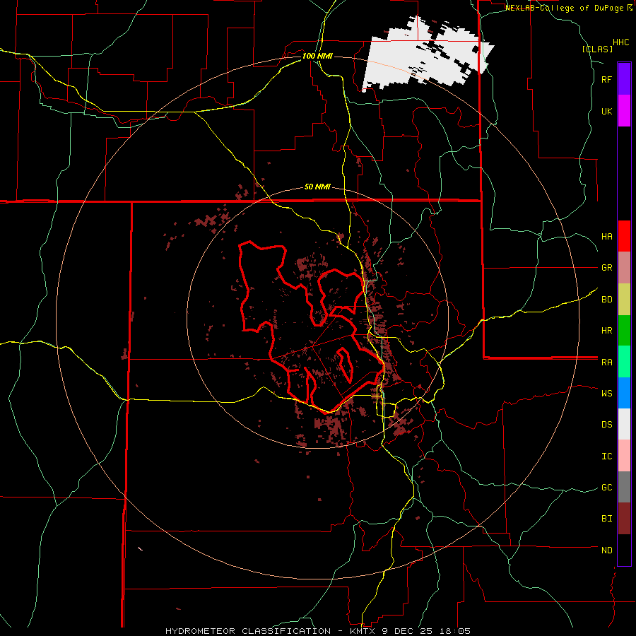Screen dimensions: 636x636
Task: Click the RF legend label
Action: (x=606, y=79)
